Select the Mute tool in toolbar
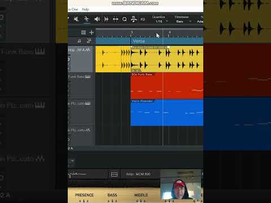This screenshot has height=203, width=271. click(76, 19)
